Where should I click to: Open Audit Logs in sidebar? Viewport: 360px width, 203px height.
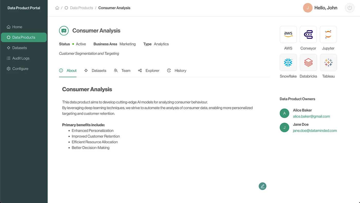click(x=21, y=58)
